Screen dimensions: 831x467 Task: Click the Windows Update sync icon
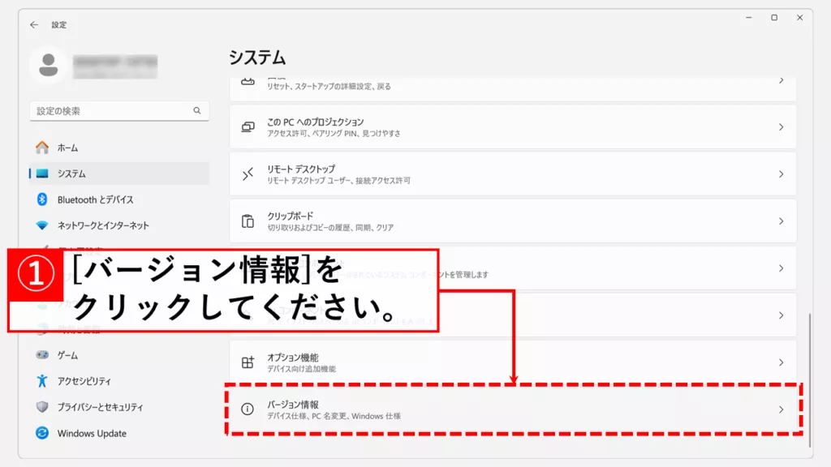pos(42,433)
